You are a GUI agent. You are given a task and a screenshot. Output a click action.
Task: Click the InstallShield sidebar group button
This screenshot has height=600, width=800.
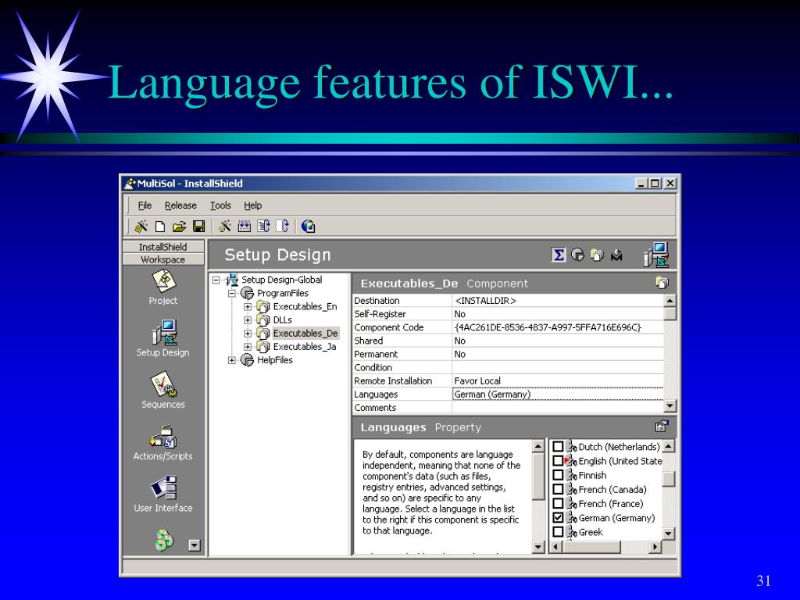(x=163, y=246)
